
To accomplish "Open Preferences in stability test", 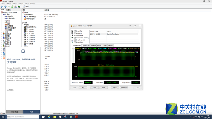I will [x=124, y=88].
